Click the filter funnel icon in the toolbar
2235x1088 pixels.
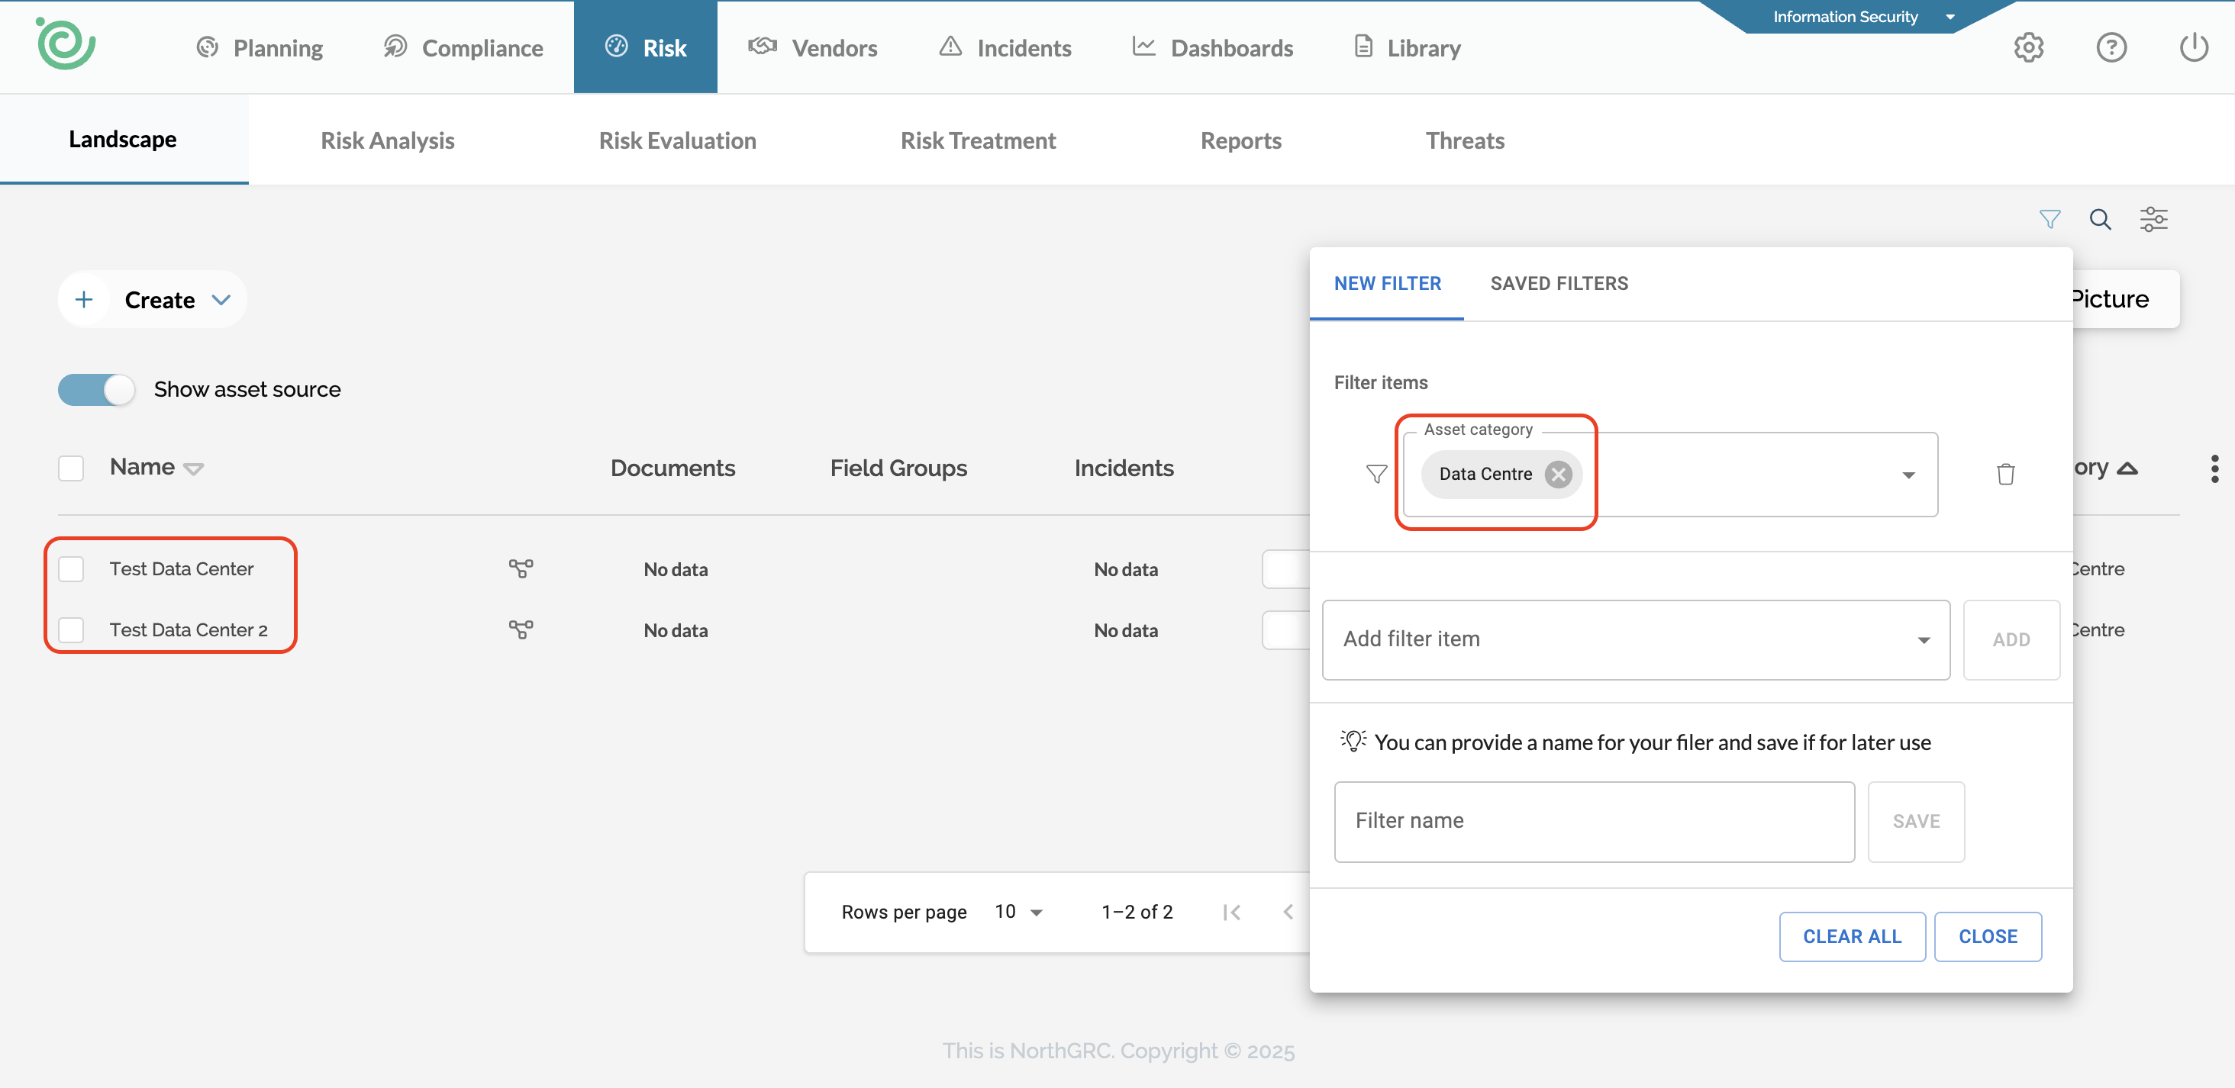pyautogui.click(x=2050, y=219)
